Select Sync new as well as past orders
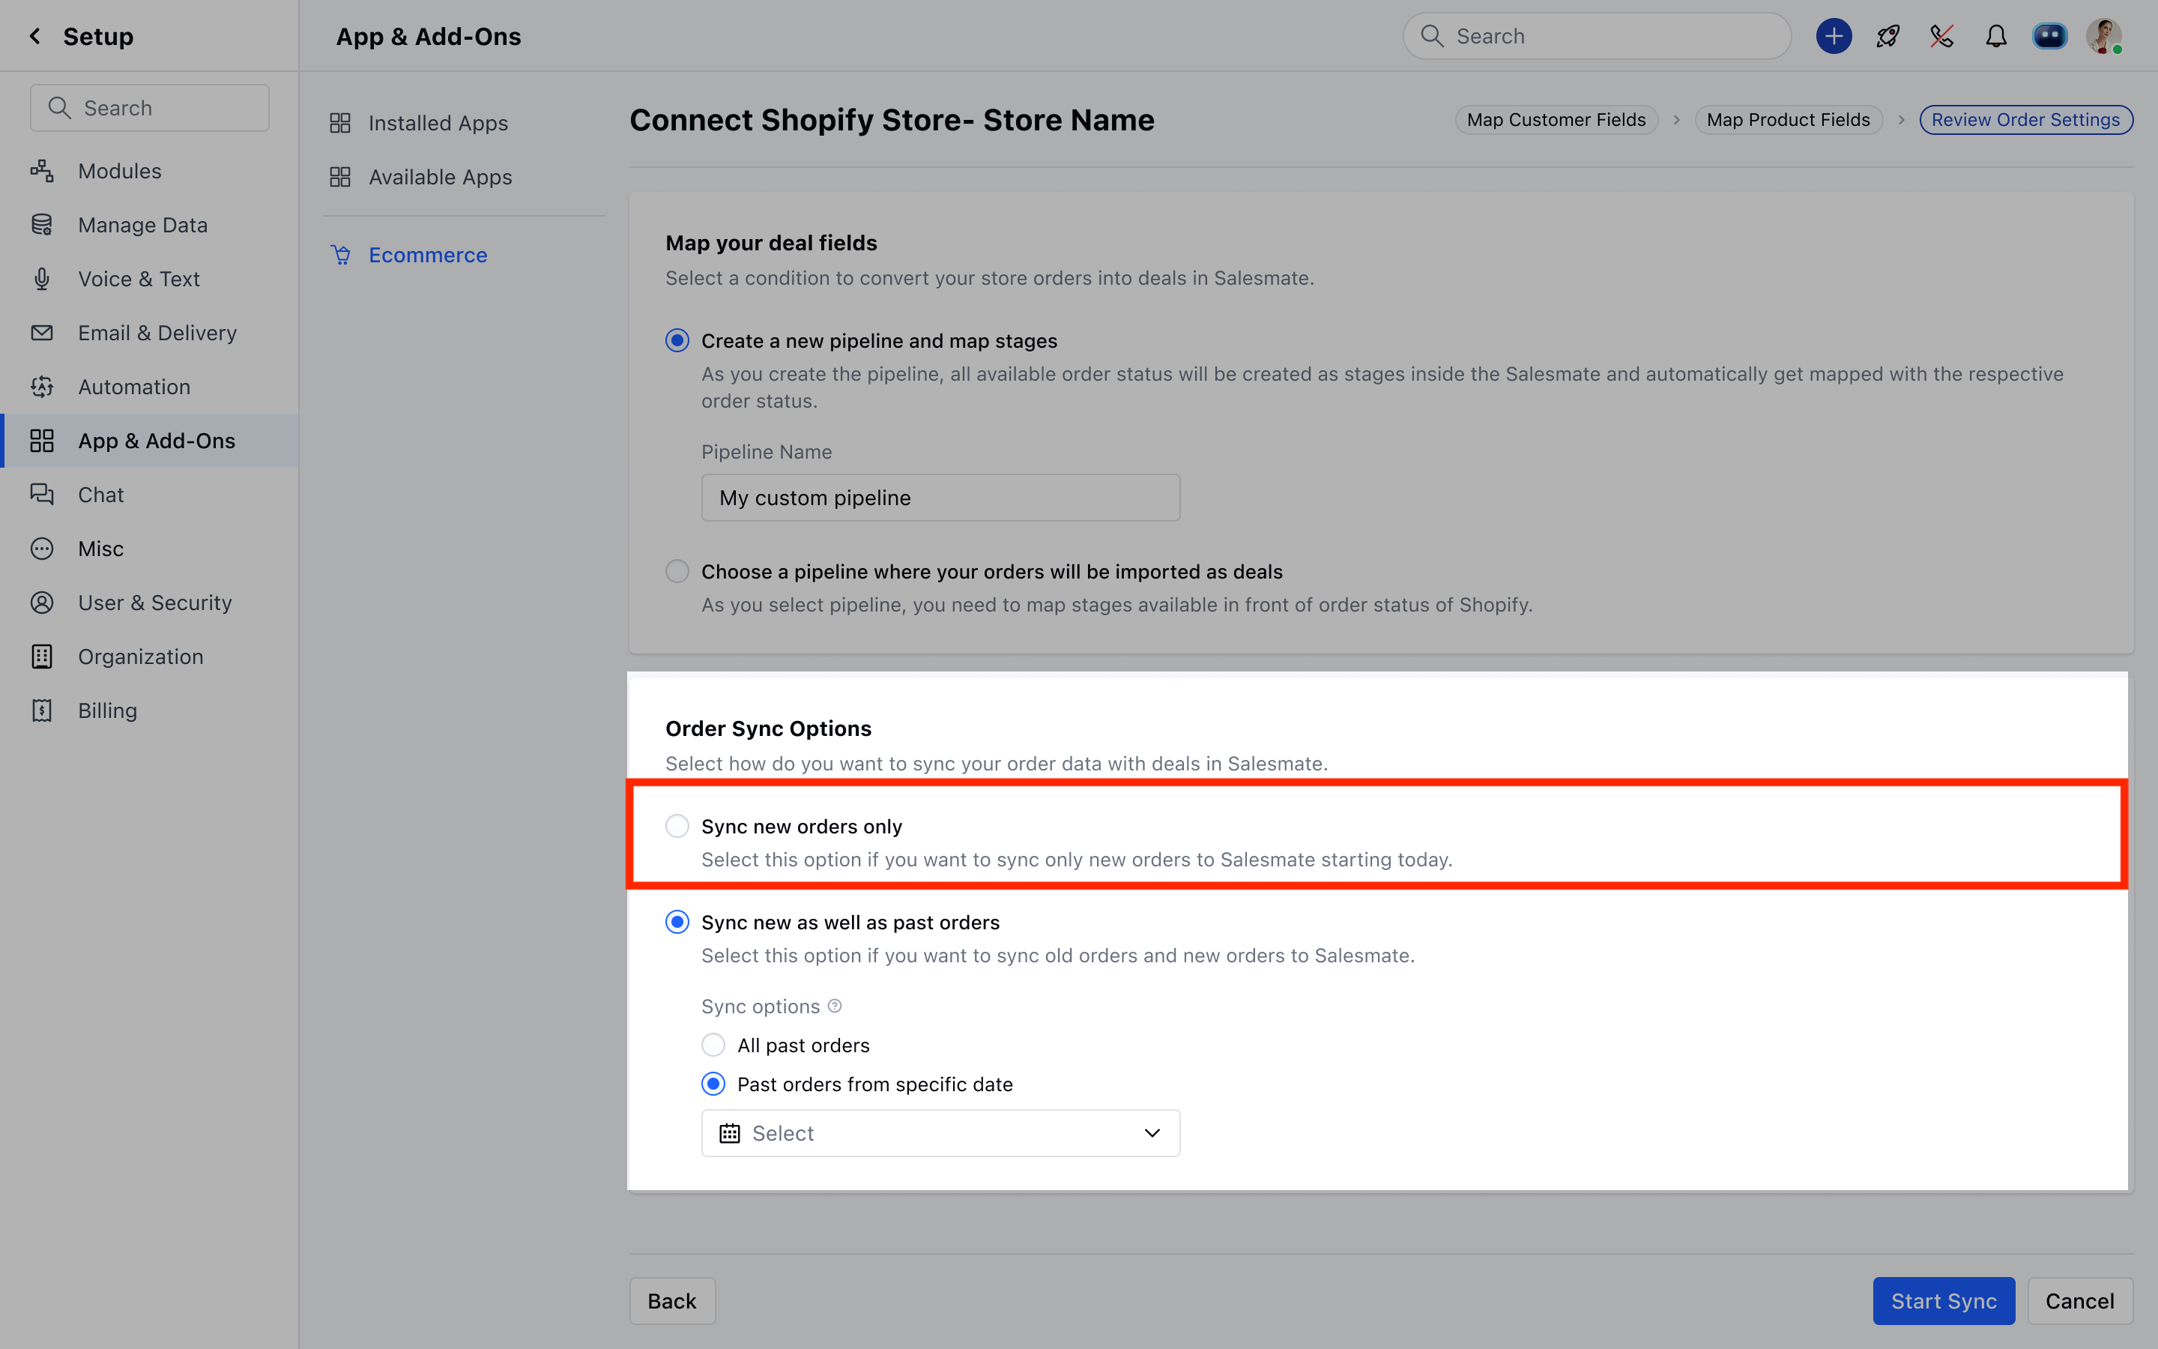Screen dimensions: 2158x1349 click(x=677, y=922)
